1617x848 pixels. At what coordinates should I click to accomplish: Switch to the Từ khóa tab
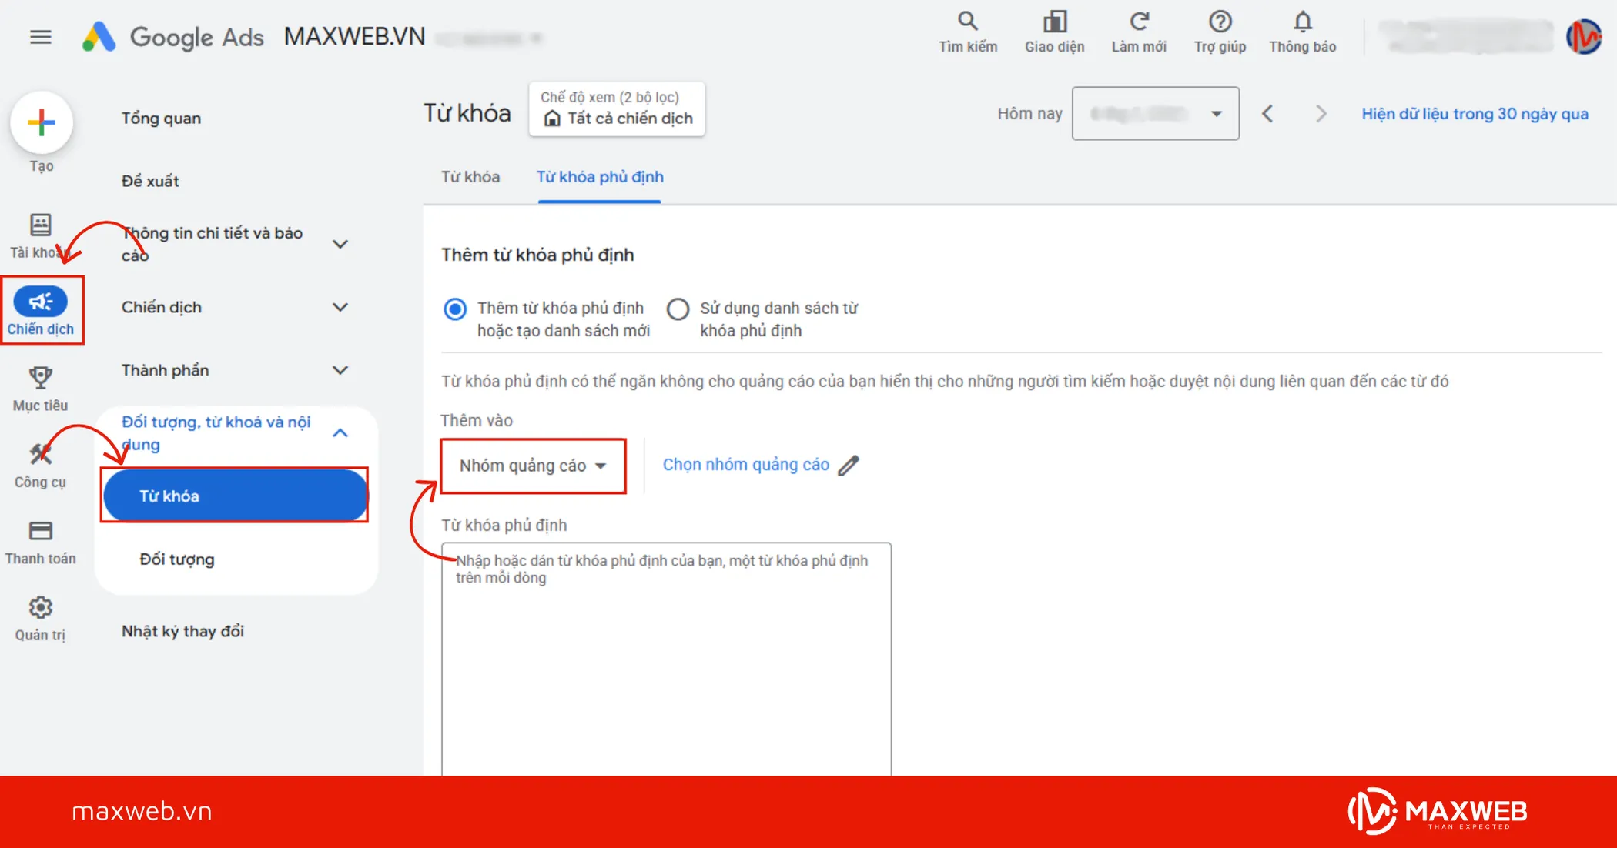click(470, 177)
